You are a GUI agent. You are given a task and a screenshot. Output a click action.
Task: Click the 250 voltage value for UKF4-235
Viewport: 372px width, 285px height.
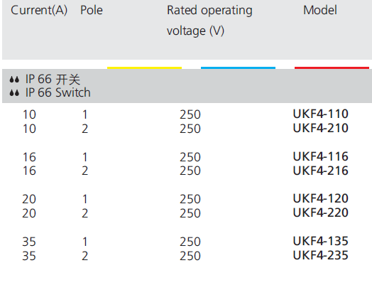[x=190, y=256]
